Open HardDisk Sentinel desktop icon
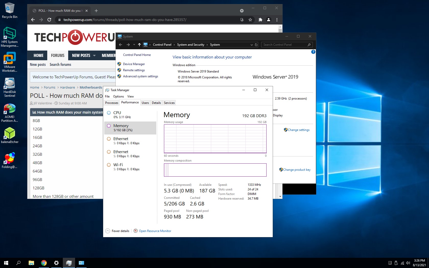Screen dimensions: 429x268 (9, 87)
